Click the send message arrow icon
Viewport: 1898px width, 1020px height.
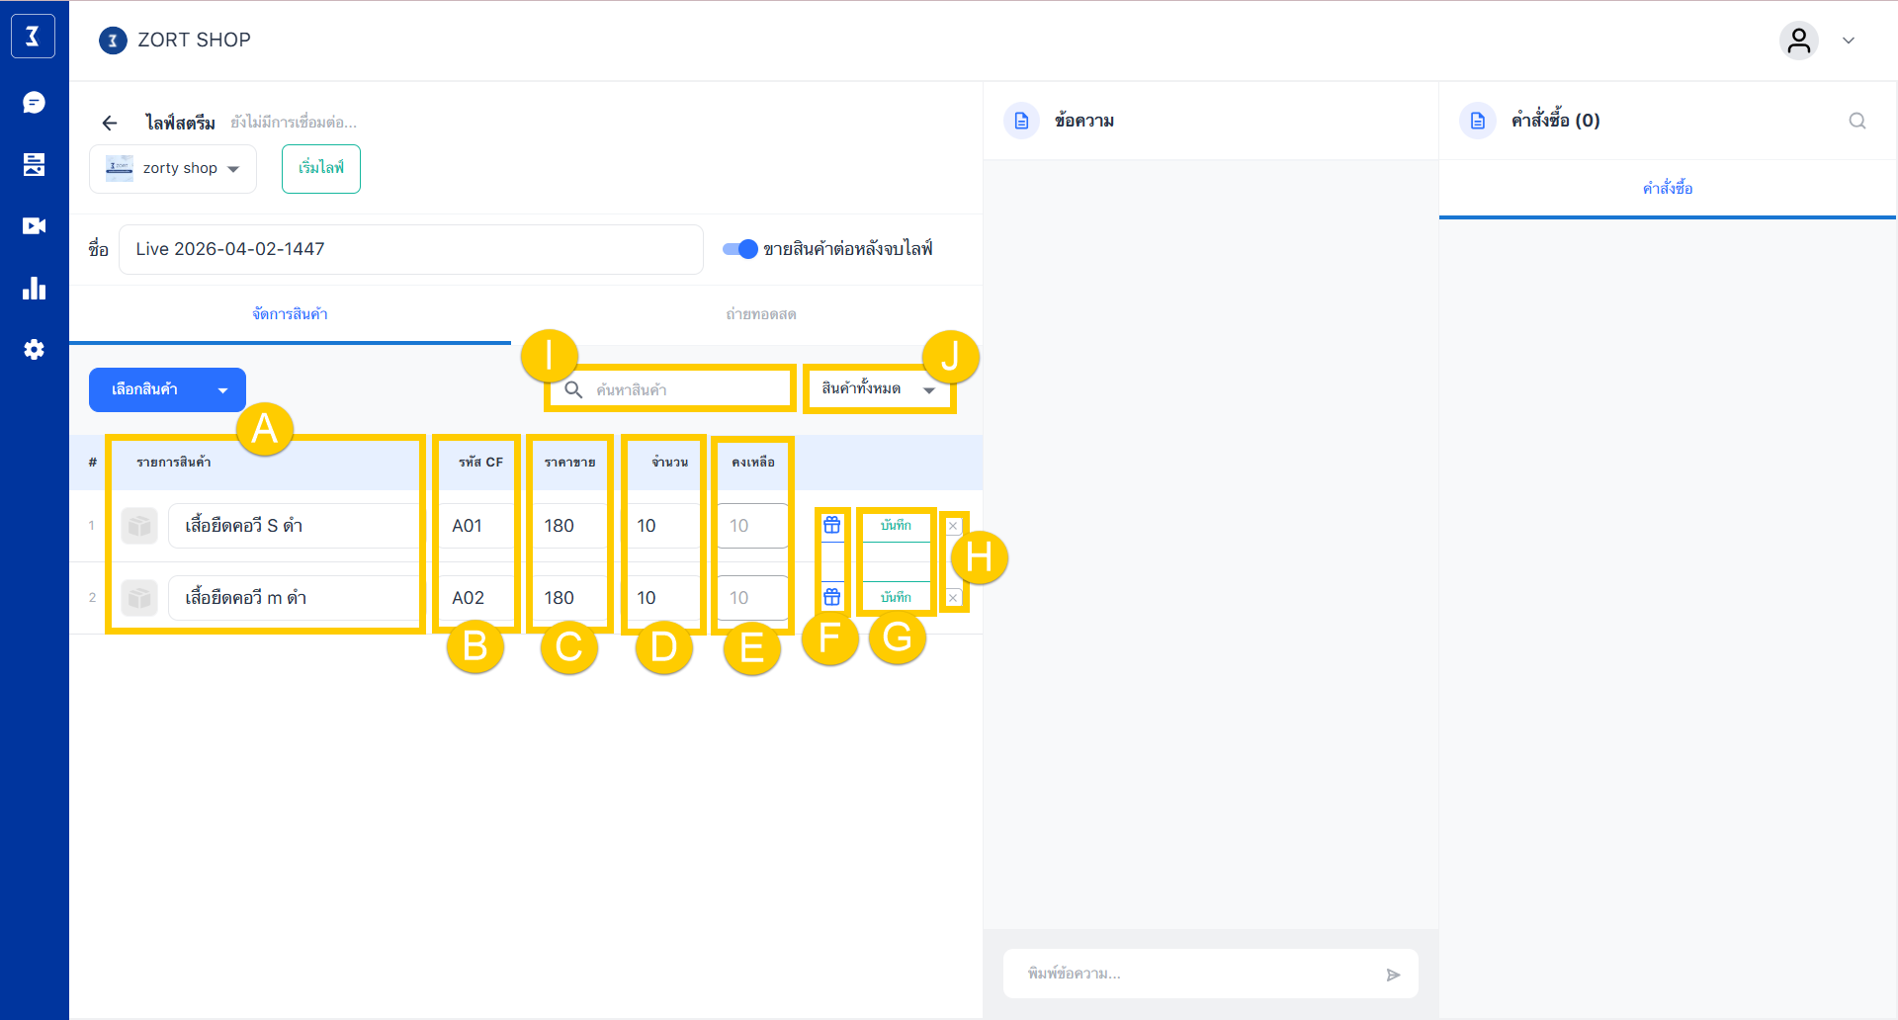click(1393, 975)
